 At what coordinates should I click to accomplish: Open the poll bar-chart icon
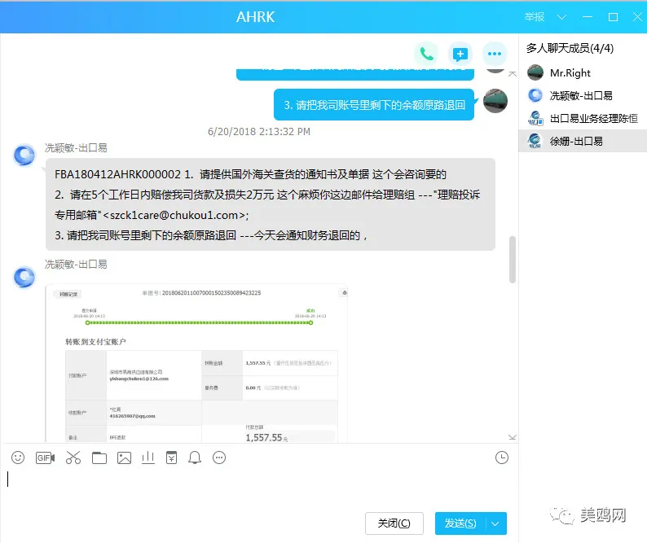click(x=147, y=458)
